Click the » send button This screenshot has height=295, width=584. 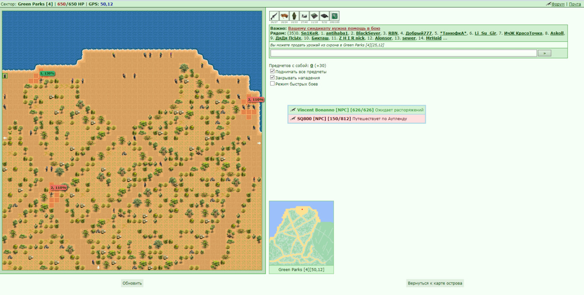pos(544,53)
